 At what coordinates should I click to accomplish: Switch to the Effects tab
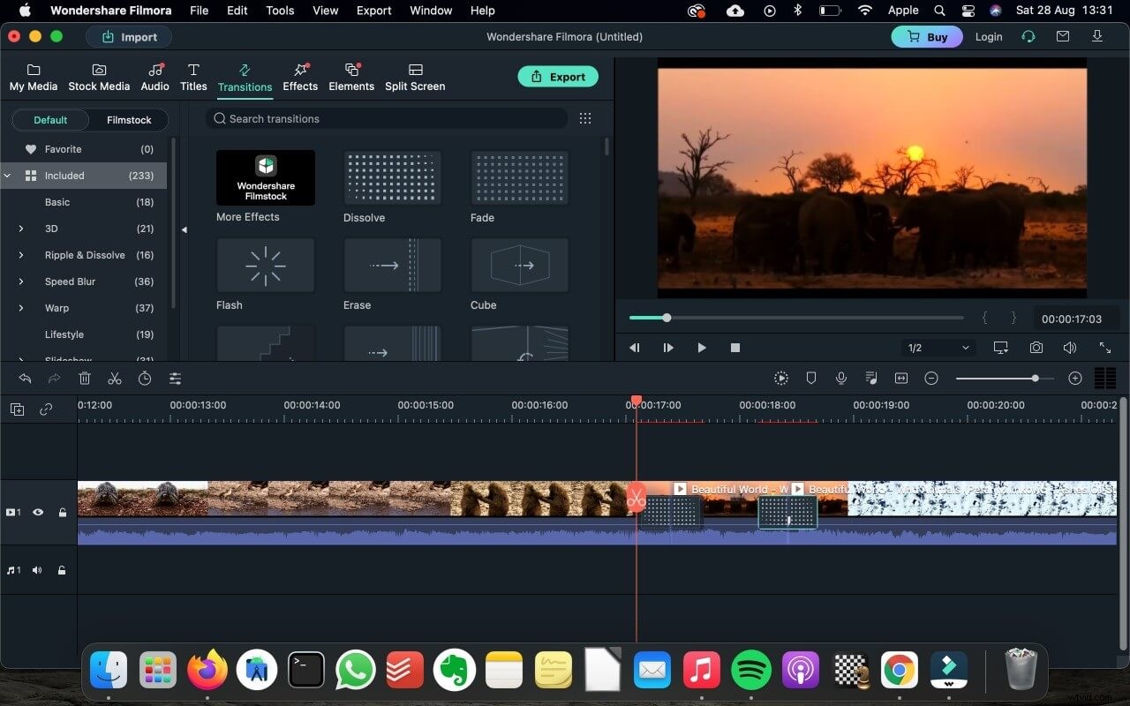[x=300, y=77]
